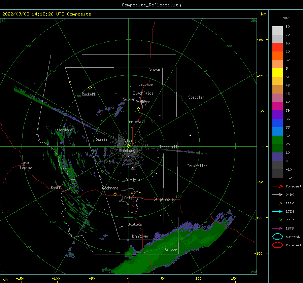Image resolution: width=303 pixels, height=283 pixels.
Task: Click the asterisk marker east of Innisfail
Action: pyautogui.click(x=160, y=115)
